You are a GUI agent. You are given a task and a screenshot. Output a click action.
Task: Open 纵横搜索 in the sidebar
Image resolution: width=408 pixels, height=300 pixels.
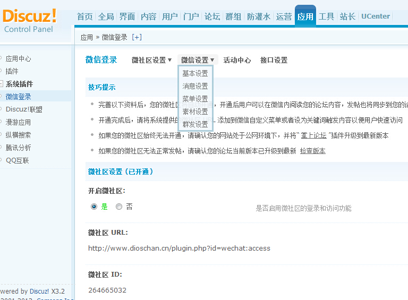(18, 135)
